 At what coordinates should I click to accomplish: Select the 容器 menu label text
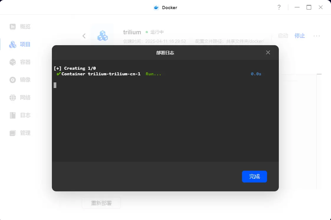25,62
